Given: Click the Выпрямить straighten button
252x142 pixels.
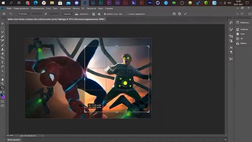Looking at the screenshot, I should 82,14.
